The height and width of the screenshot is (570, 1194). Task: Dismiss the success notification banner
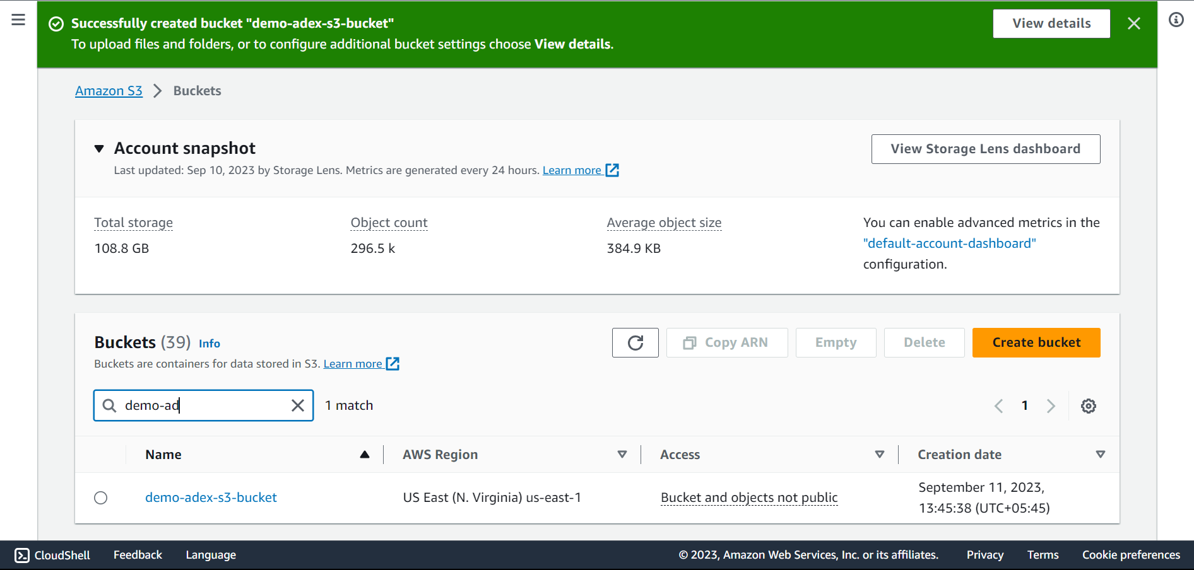[1134, 23]
